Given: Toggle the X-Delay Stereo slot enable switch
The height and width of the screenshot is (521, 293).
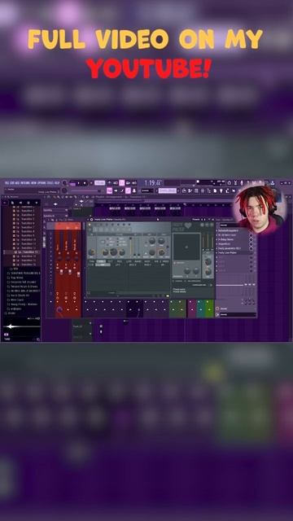Looking at the screenshot, I should point(251,239).
